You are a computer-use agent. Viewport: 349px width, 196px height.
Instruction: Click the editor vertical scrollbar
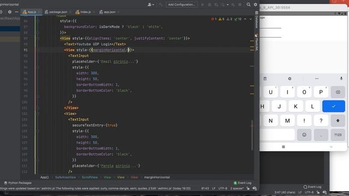click(x=252, y=135)
